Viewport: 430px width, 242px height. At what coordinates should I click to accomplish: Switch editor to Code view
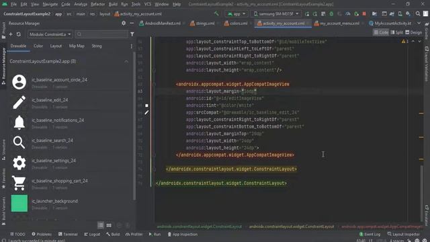[381, 32]
